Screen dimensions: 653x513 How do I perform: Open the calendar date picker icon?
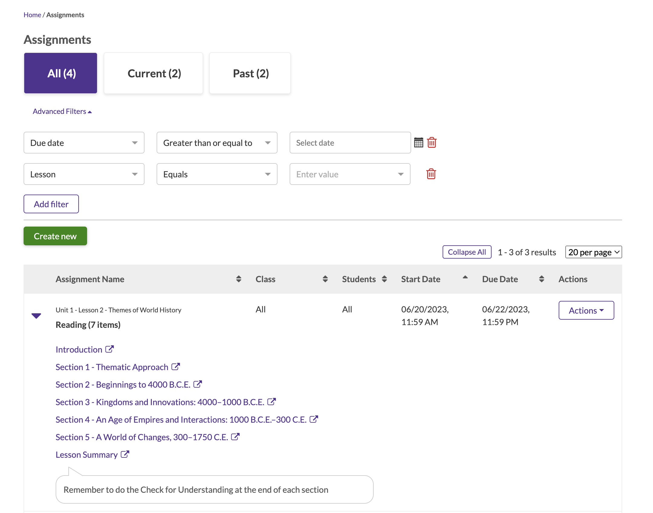pos(418,142)
